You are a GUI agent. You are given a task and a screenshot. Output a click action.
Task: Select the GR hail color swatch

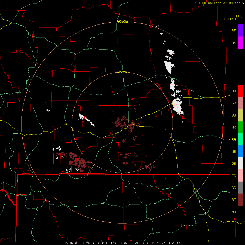point(240,103)
